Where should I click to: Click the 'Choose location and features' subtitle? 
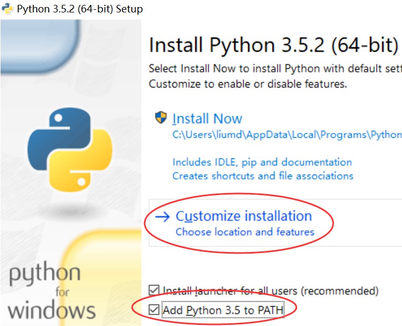point(245,232)
